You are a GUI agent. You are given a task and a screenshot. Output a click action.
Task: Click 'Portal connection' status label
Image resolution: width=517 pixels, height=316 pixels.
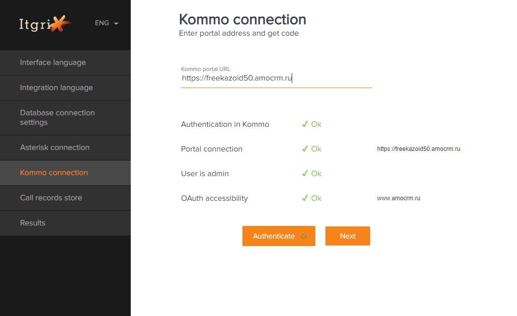point(211,149)
